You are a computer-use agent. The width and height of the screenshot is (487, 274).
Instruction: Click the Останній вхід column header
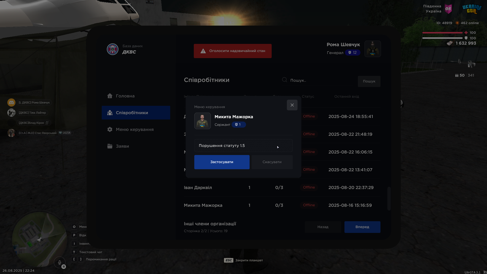click(347, 97)
